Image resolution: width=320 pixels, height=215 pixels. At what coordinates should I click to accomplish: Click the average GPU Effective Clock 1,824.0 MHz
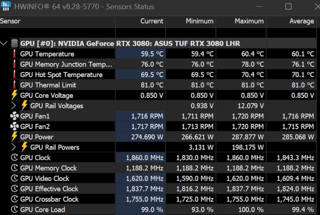coord(295,189)
